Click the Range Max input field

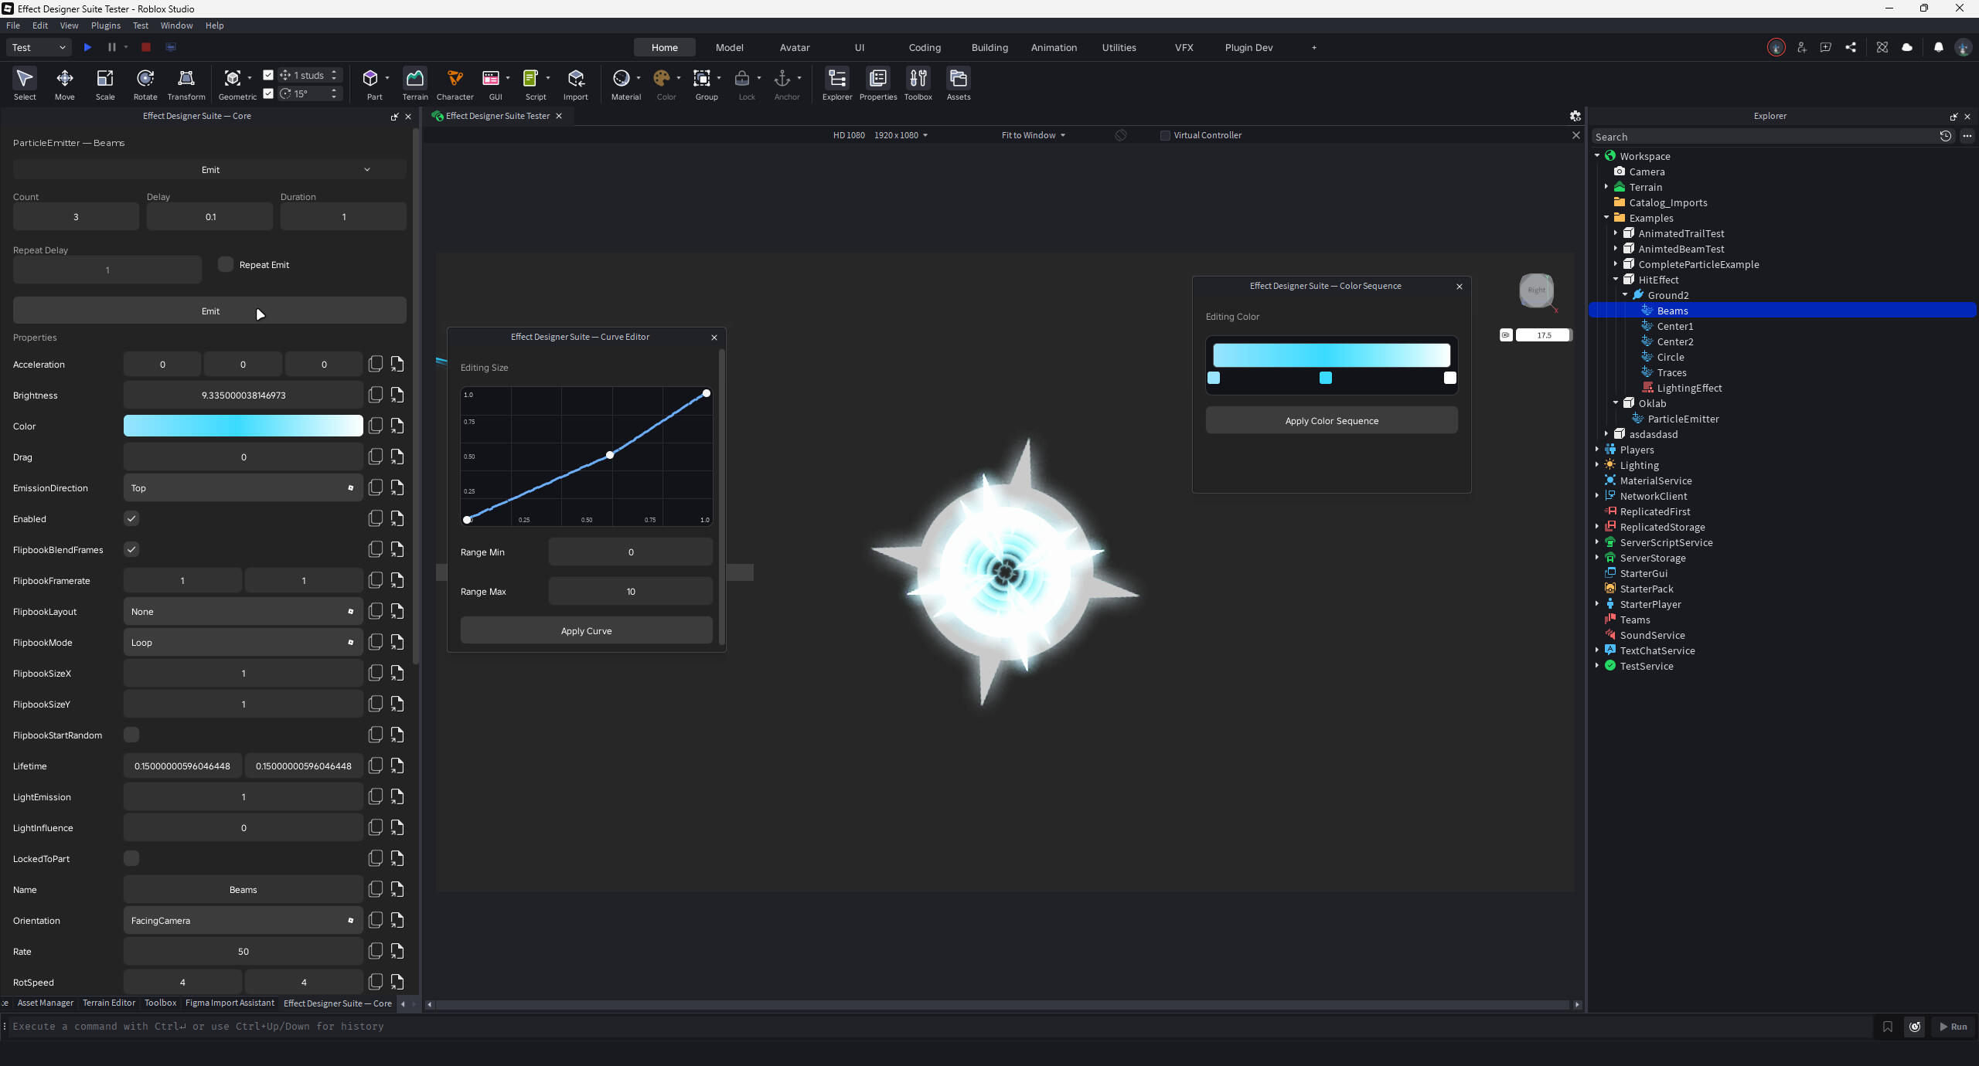(x=631, y=591)
